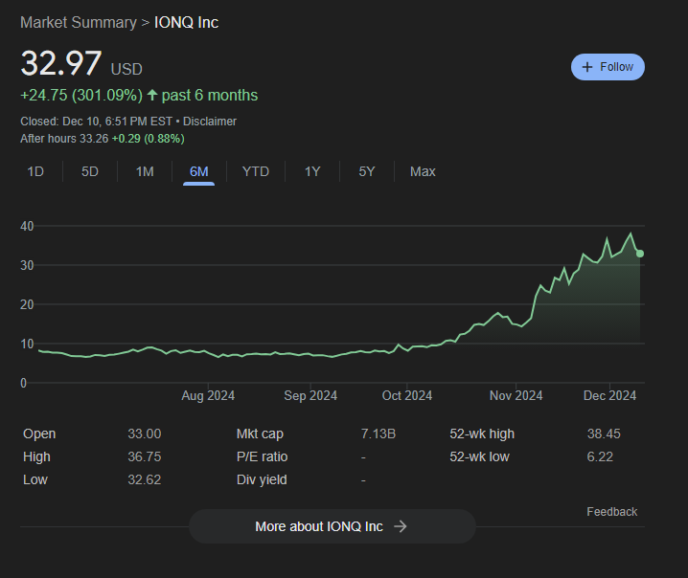Click the Div yield label
The width and height of the screenshot is (688, 578).
pyautogui.click(x=262, y=479)
